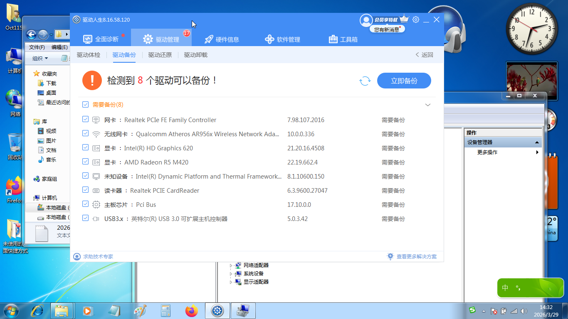
Task: Collapse the 需要备份 list with chevron
Action: click(427, 105)
